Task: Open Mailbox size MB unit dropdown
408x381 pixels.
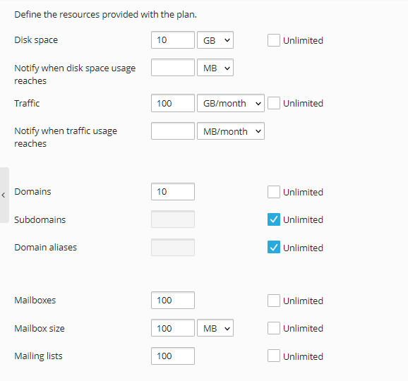Action: [215, 328]
